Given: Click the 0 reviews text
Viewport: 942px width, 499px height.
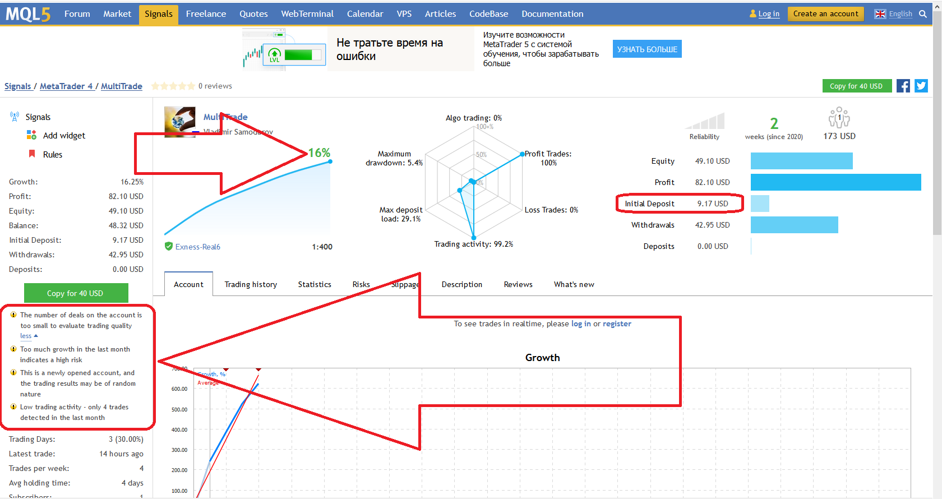Looking at the screenshot, I should [215, 86].
